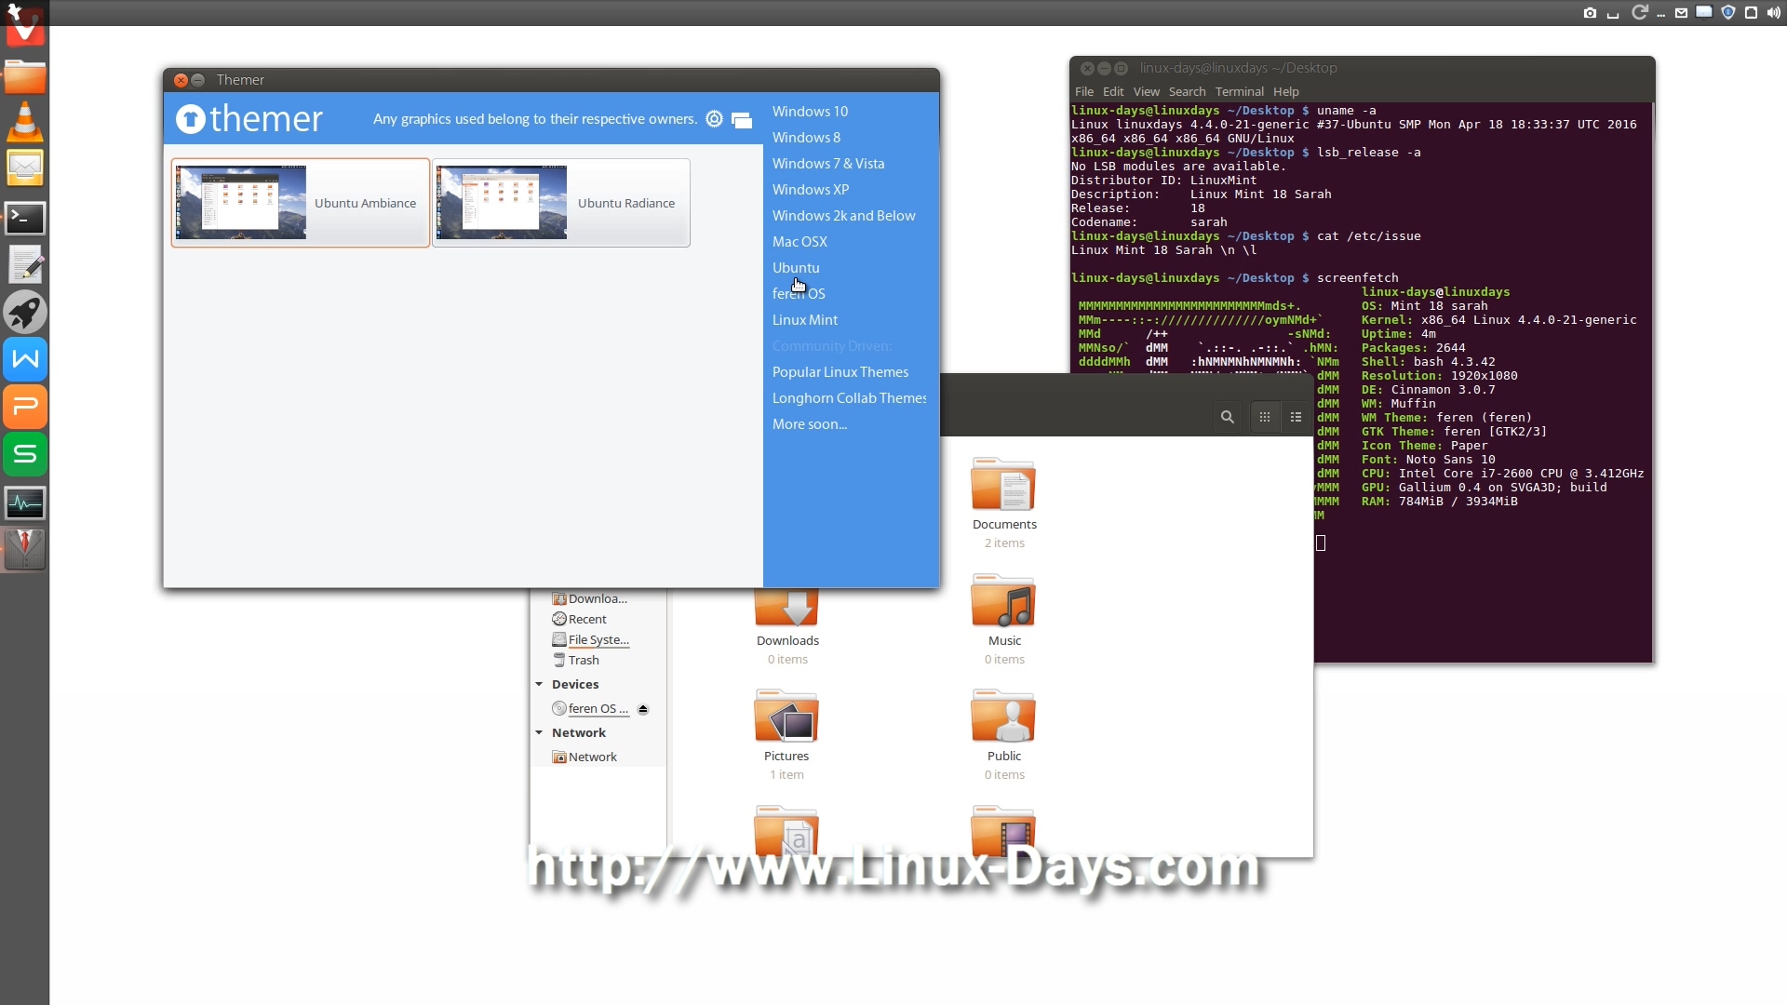
Task: Open feren OS device in sidebar
Action: coord(590,708)
